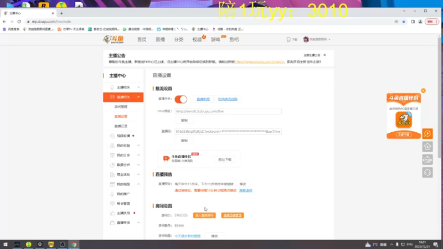Turn off the 直播开关 live switch

pos(181,99)
